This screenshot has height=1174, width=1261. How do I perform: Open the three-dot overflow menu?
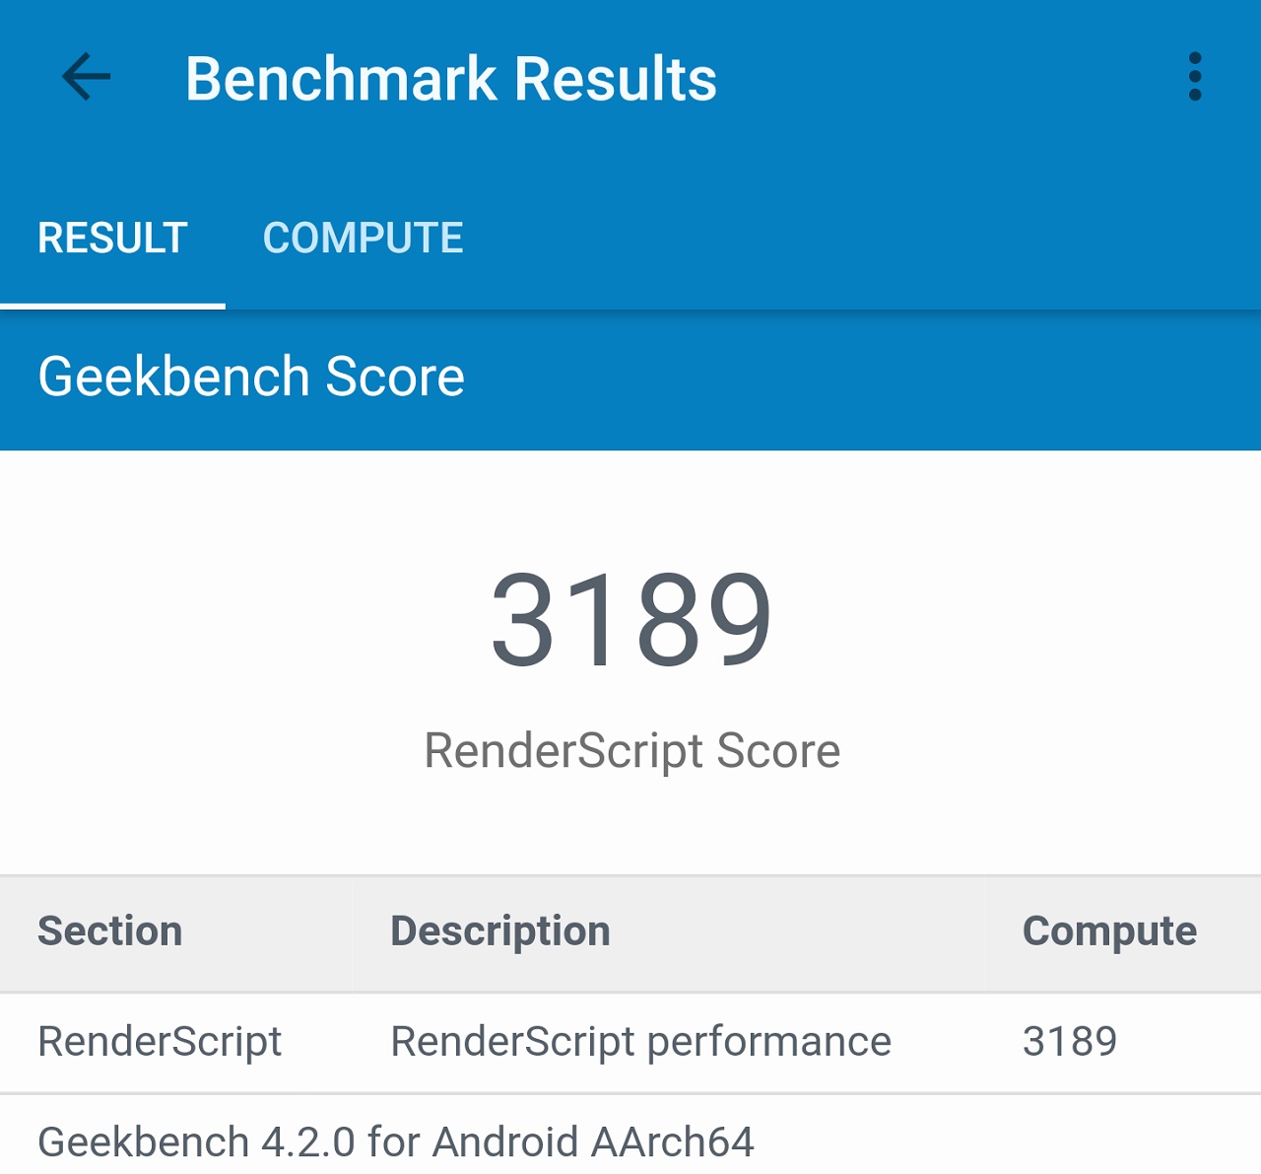1195,77
